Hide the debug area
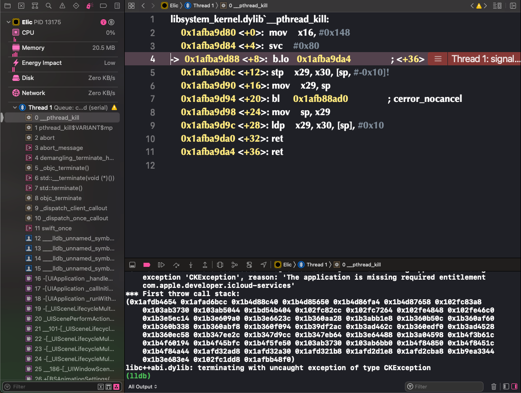The width and height of the screenshot is (521, 393). pos(132,265)
